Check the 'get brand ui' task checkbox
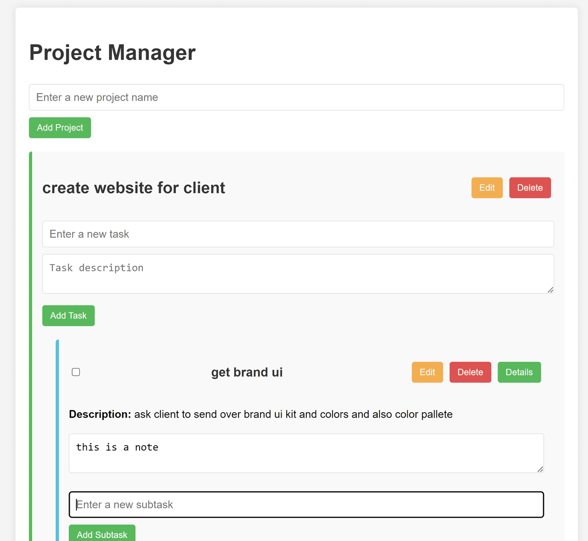 tap(76, 372)
